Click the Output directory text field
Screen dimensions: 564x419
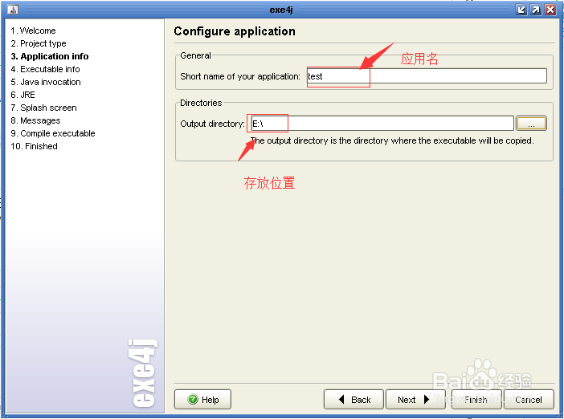tap(382, 124)
